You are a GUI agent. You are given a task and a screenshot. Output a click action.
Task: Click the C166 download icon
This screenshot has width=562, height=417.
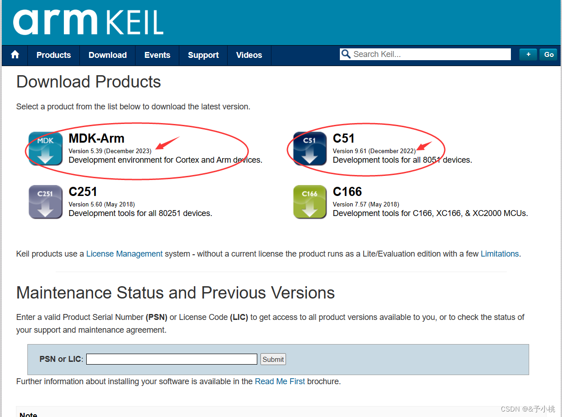click(310, 202)
